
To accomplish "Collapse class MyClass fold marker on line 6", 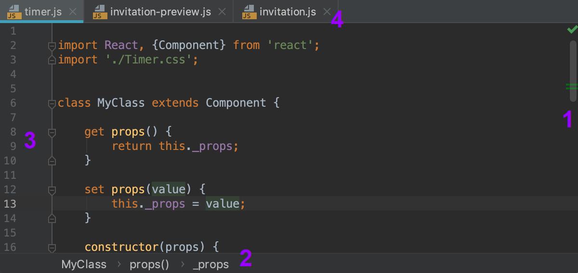I will click(x=52, y=103).
